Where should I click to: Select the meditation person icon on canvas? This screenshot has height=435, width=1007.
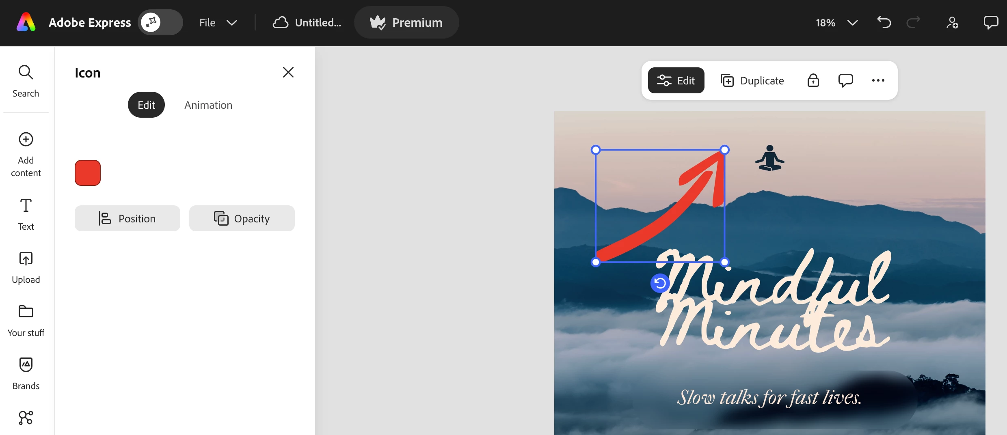[769, 158]
